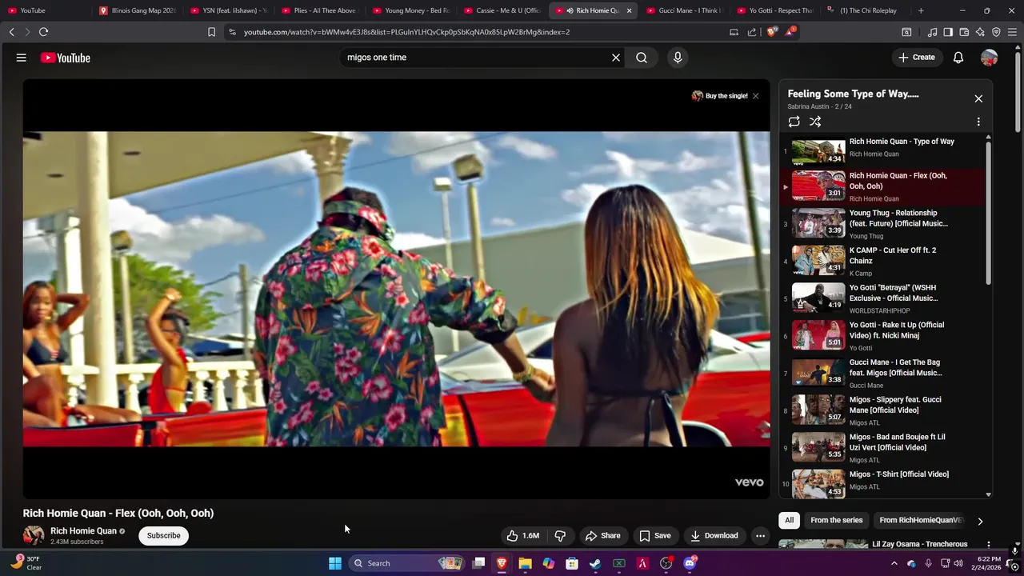The width and height of the screenshot is (1024, 576).
Task: Go back to previous page
Action: tap(11, 32)
